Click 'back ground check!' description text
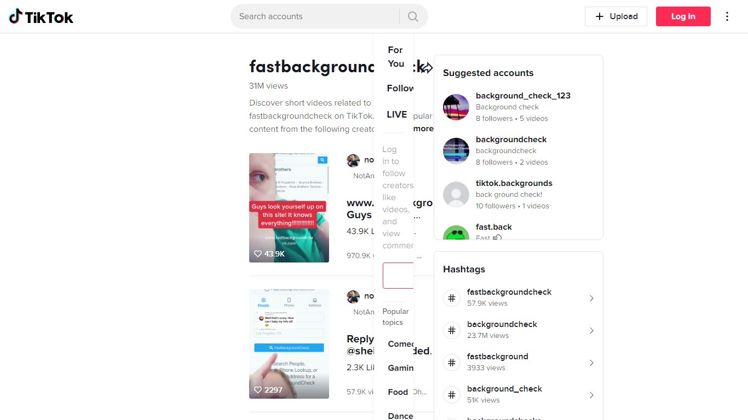 tap(509, 195)
